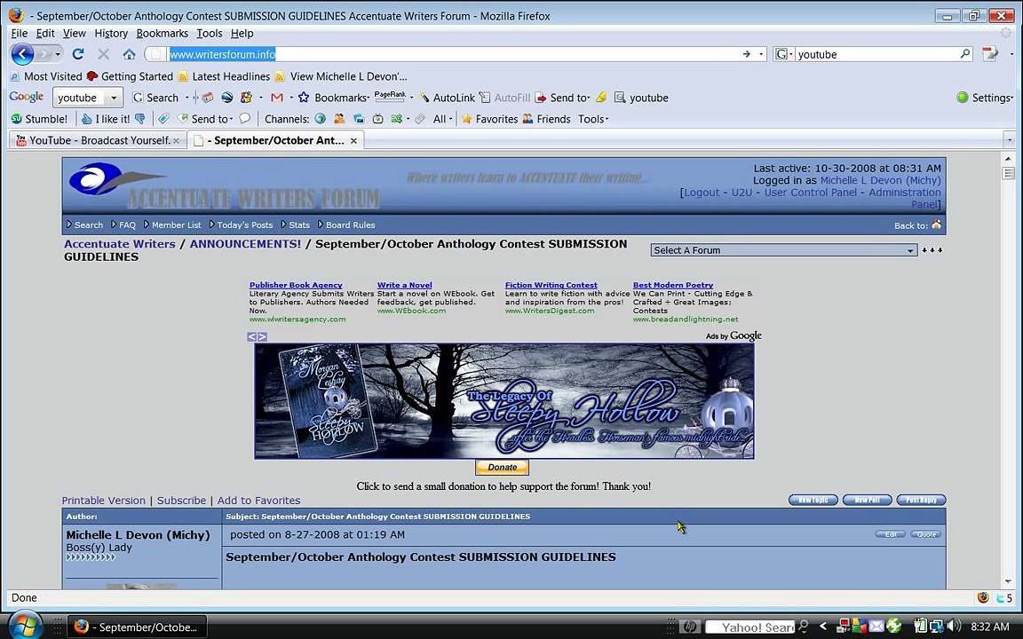Click Add to Favorites link
This screenshot has height=639, width=1023.
258,501
